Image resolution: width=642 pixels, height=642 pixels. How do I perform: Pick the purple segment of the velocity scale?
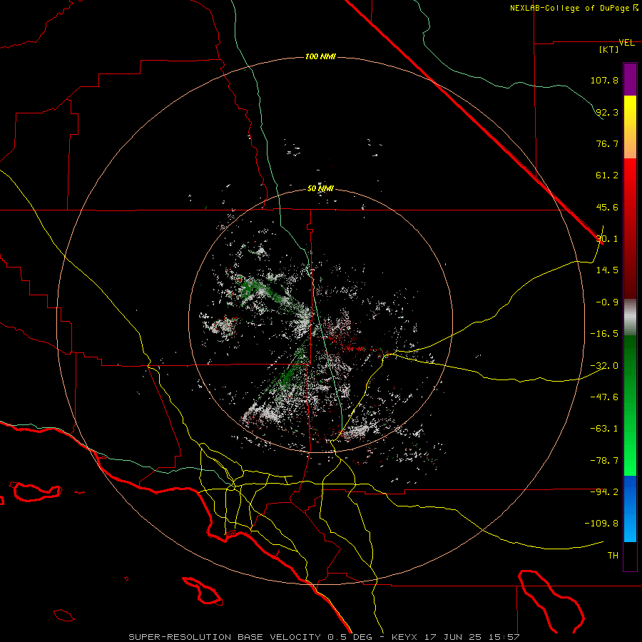(630, 79)
